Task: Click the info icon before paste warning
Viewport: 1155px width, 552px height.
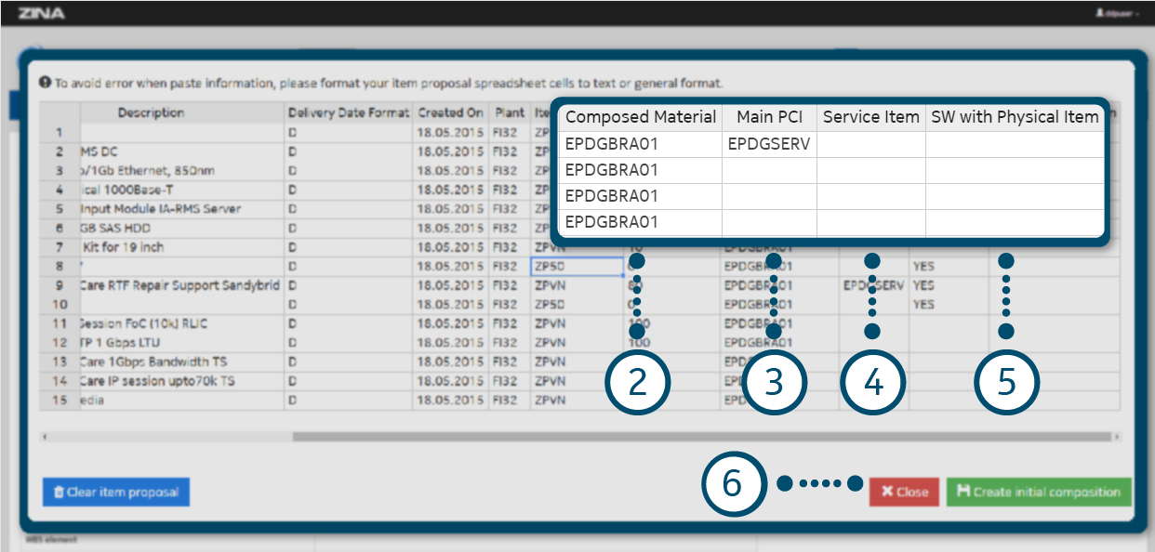Action: click(45, 83)
